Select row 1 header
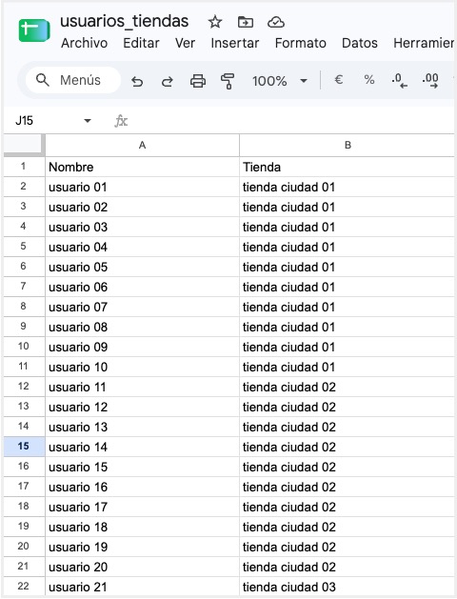 24,167
